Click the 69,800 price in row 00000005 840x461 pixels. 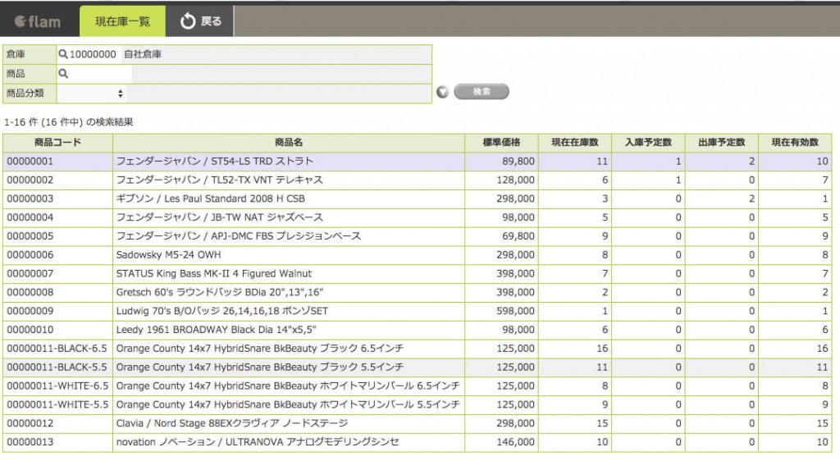518,236
